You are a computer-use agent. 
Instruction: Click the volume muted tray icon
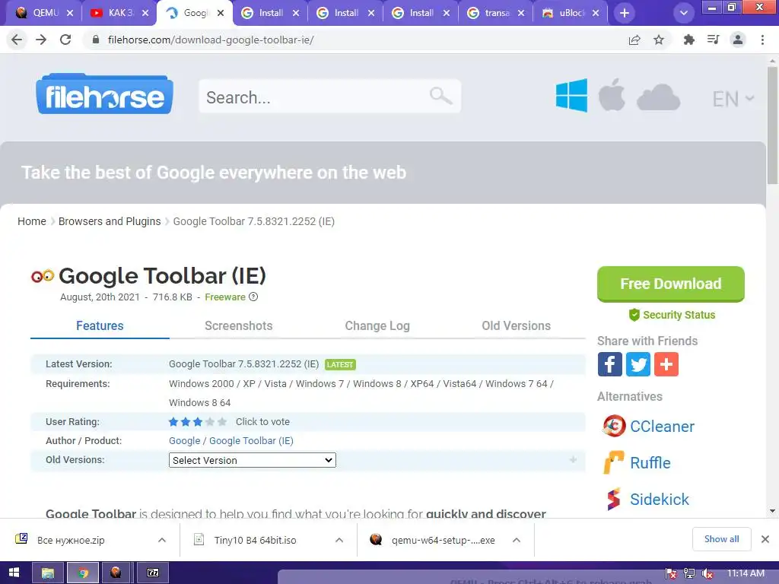pyautogui.click(x=707, y=573)
